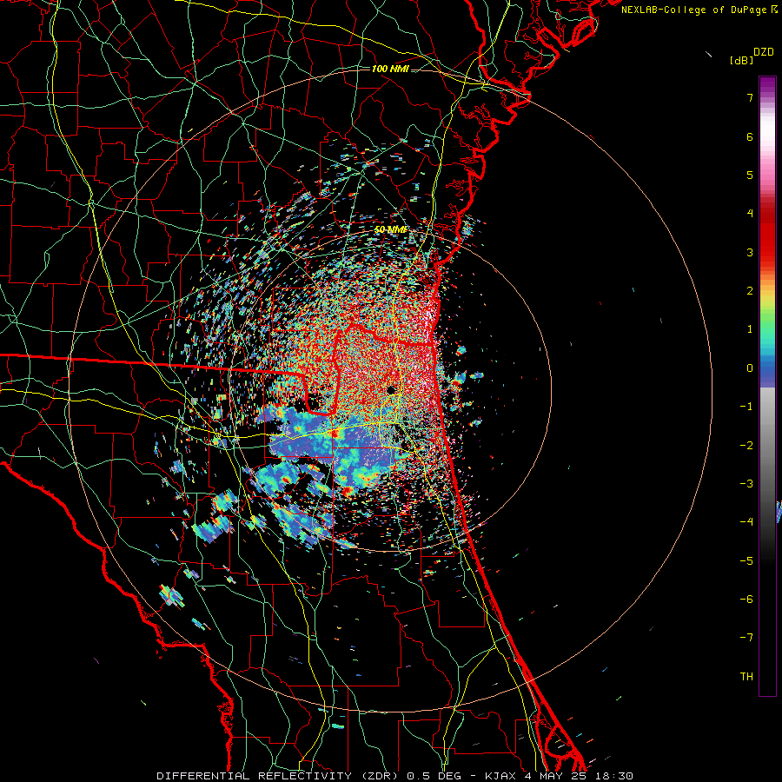Click the ZDR color scale bar

pyautogui.click(x=767, y=386)
